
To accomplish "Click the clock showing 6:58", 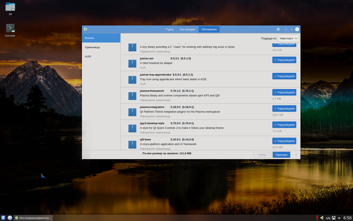I will [x=347, y=218].
